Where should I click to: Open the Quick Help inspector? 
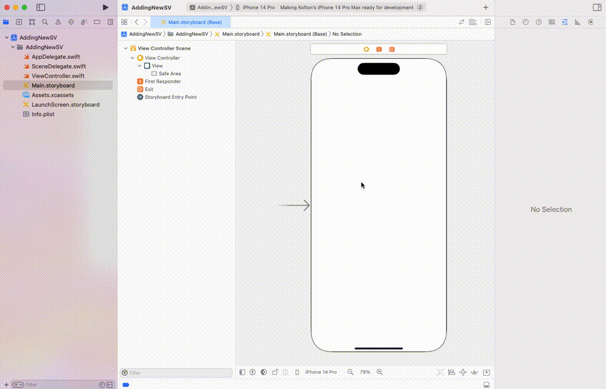[x=539, y=22]
